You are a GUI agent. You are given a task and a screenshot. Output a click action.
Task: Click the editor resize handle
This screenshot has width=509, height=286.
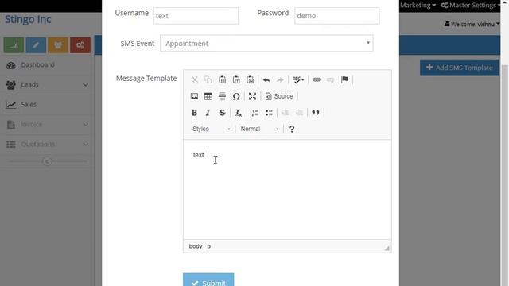(387, 249)
